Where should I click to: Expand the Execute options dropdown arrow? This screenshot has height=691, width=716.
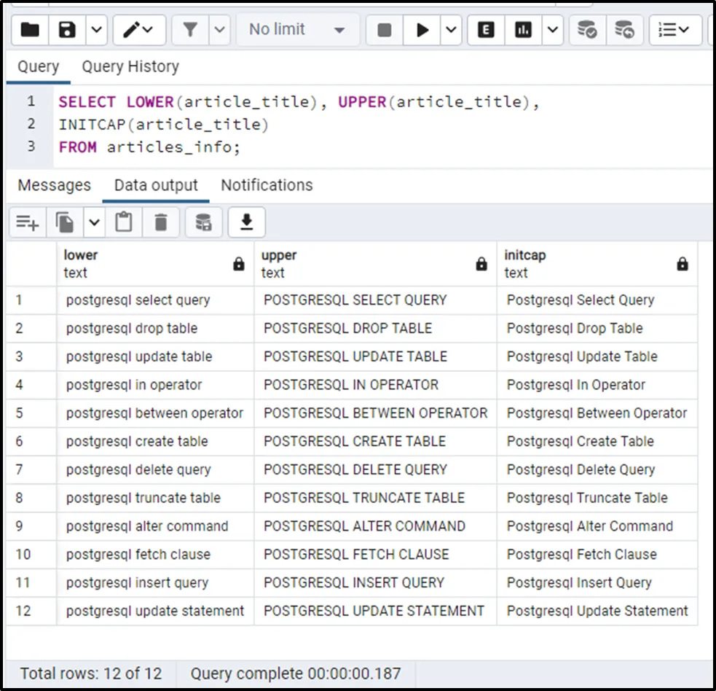point(451,30)
